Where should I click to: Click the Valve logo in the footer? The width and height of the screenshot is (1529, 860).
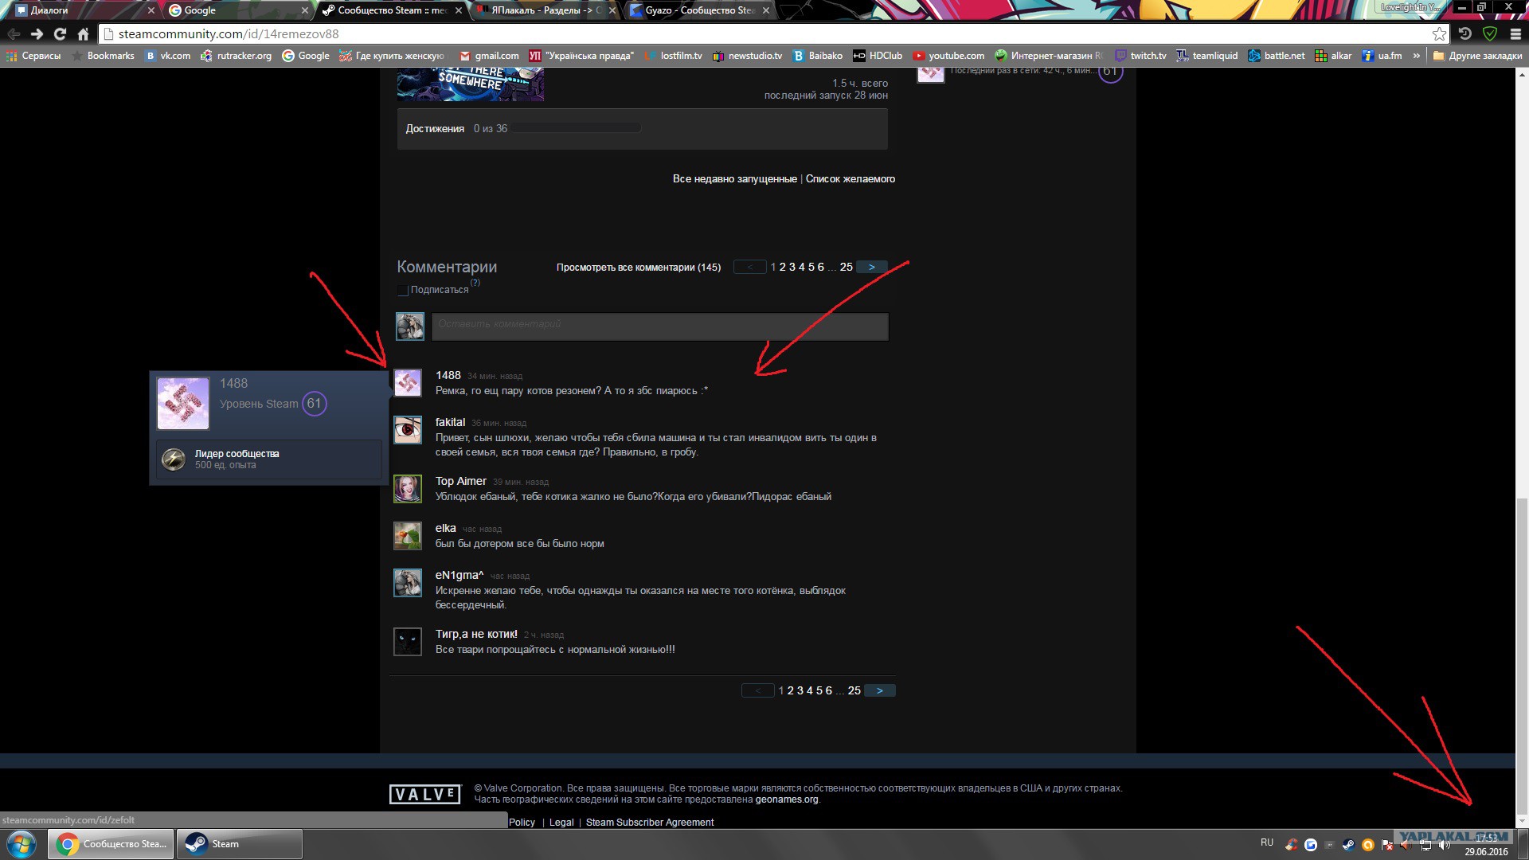click(425, 794)
